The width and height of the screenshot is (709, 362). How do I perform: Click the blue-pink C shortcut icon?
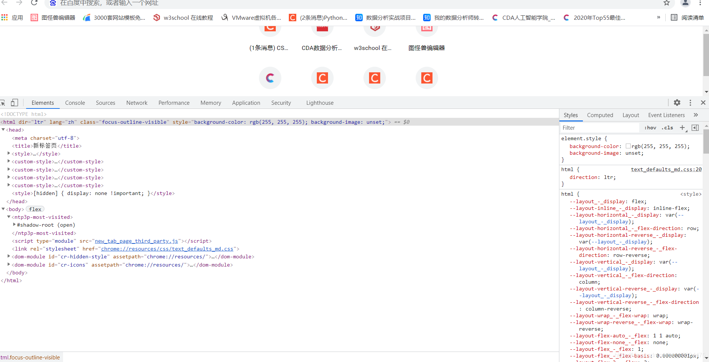pos(270,78)
